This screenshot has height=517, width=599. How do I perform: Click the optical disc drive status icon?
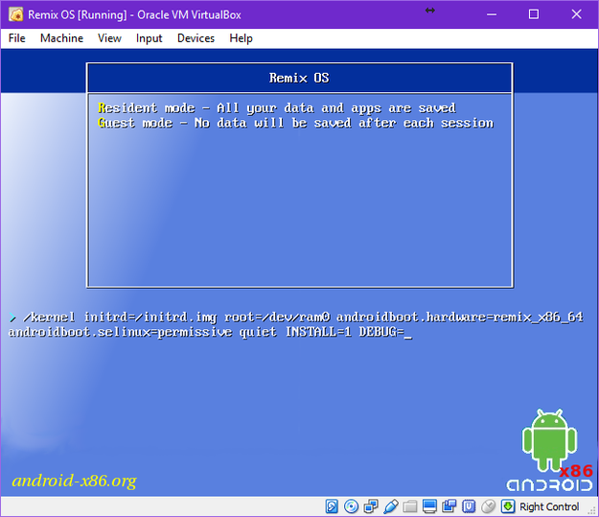[x=351, y=506]
